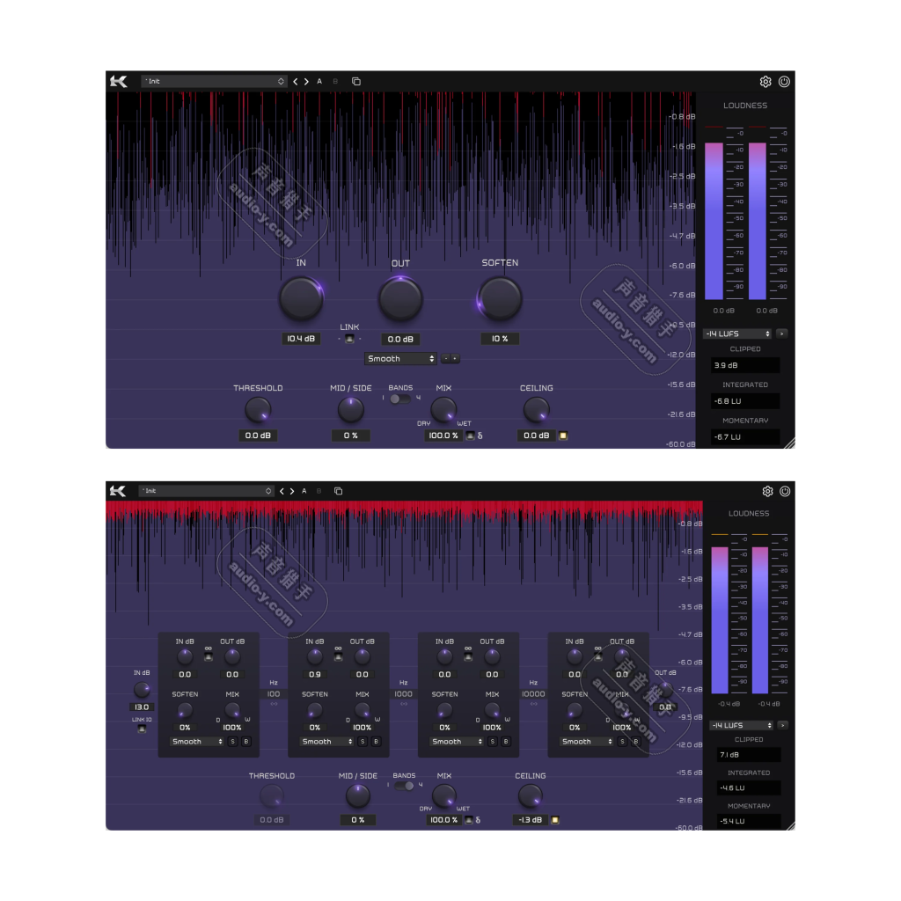Image resolution: width=901 pixels, height=901 pixels.
Task: Click the copy preset icon in the toolbar
Action: tap(355, 81)
